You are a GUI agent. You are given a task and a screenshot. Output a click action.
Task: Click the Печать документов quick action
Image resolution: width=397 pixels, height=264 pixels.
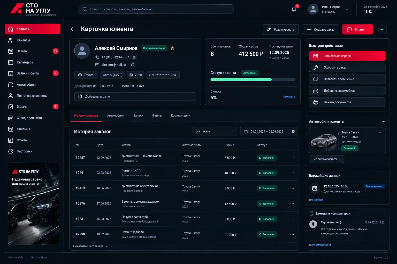tap(347, 102)
